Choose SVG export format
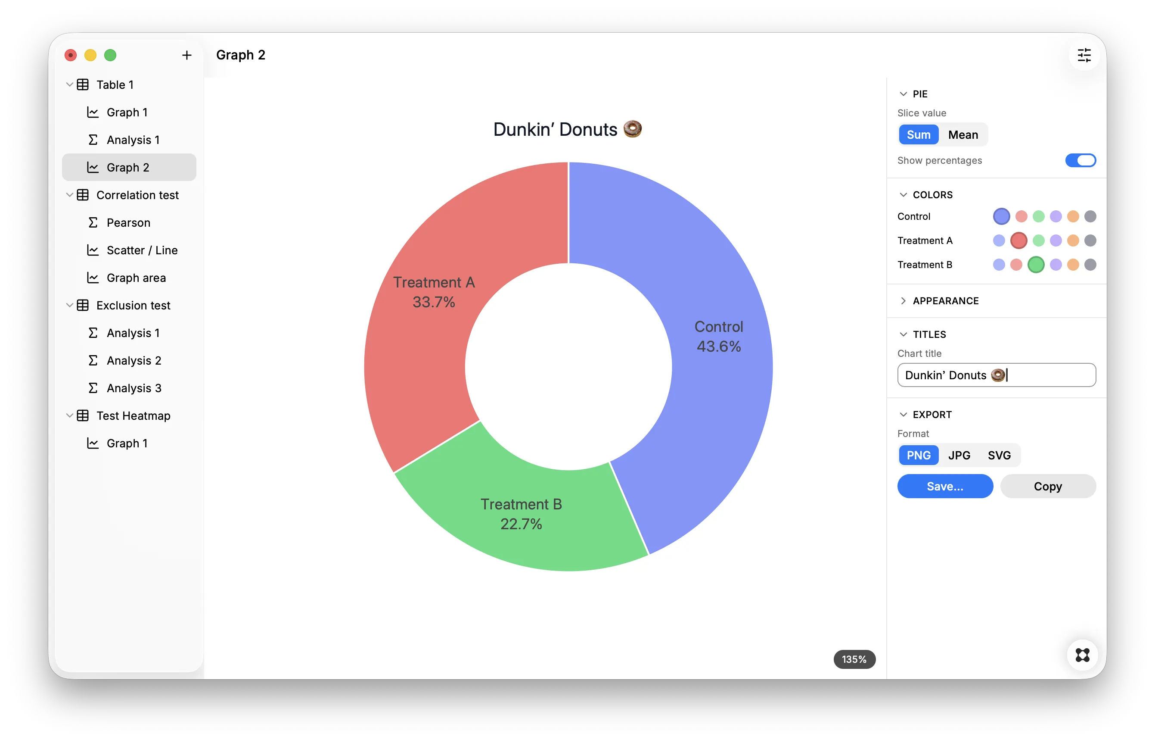This screenshot has height=743, width=1155. [999, 455]
